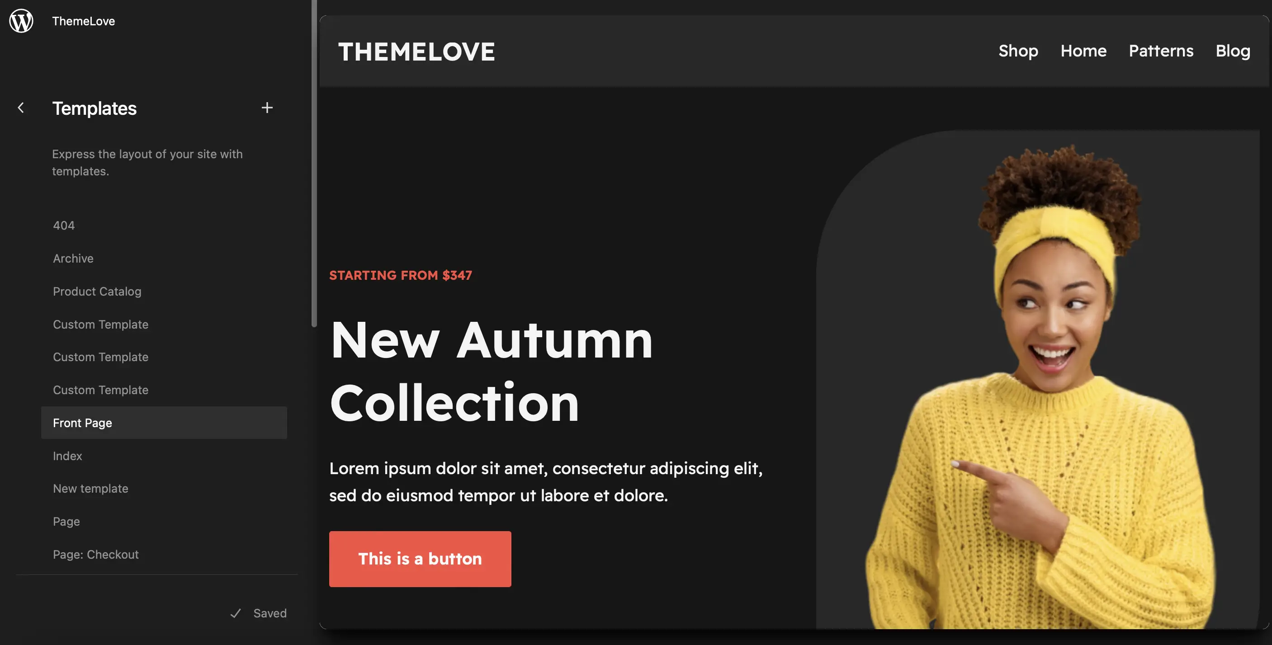The image size is (1272, 645).
Task: Click the New template list item
Action: click(90, 488)
